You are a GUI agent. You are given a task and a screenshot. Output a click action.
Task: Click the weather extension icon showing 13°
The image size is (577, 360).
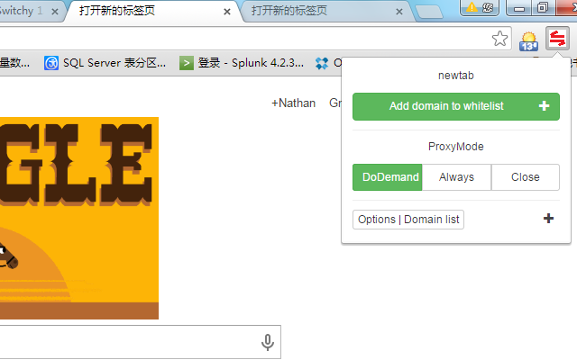(529, 41)
